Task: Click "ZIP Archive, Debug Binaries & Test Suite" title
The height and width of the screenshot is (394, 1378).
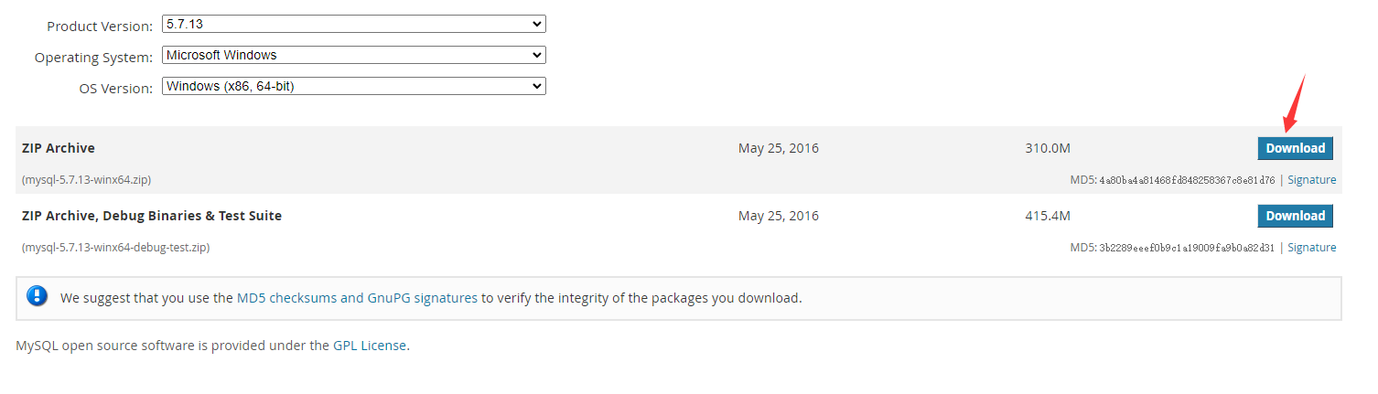Action: pyautogui.click(x=152, y=216)
